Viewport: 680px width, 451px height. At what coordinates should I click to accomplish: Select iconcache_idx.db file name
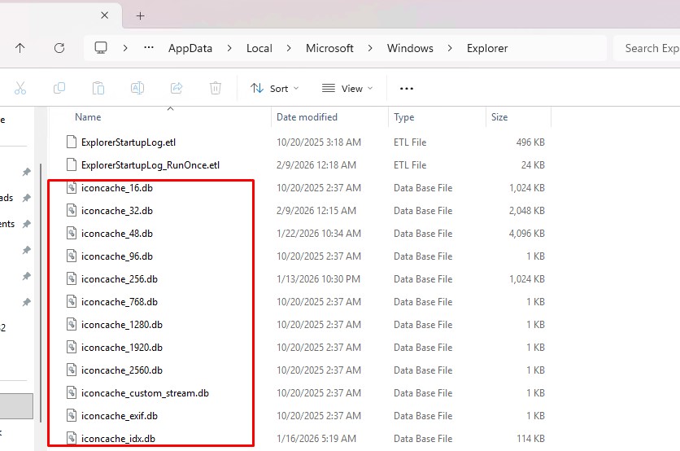click(118, 439)
